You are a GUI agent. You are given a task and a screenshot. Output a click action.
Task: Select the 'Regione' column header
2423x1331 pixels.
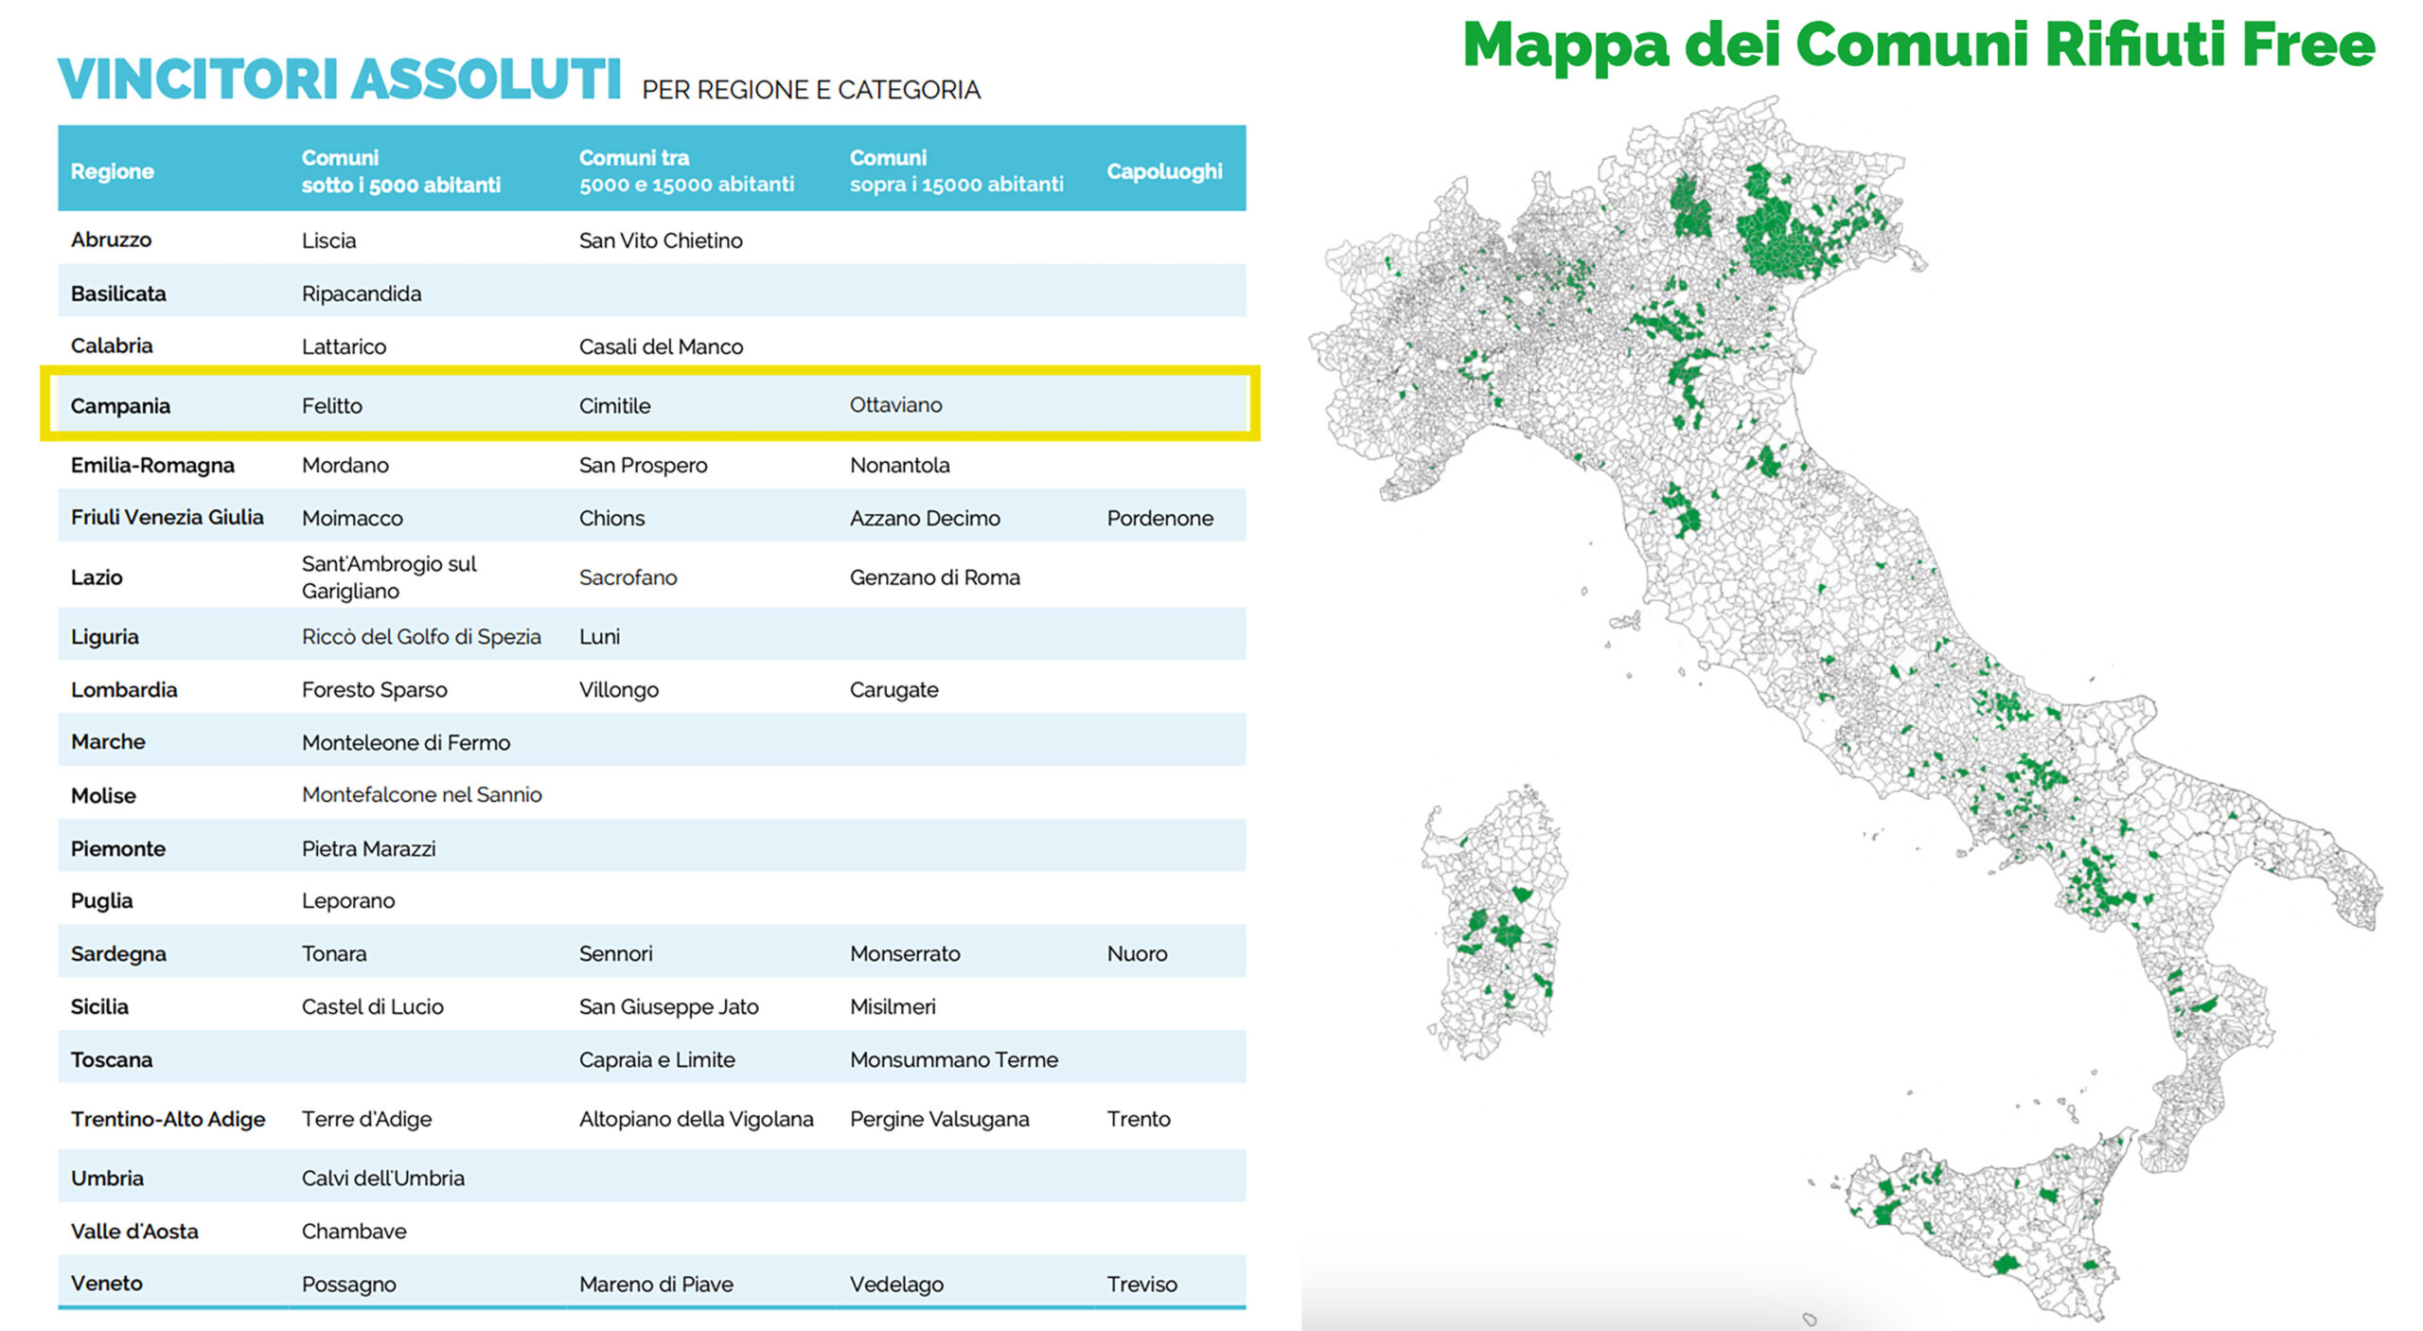point(112,171)
